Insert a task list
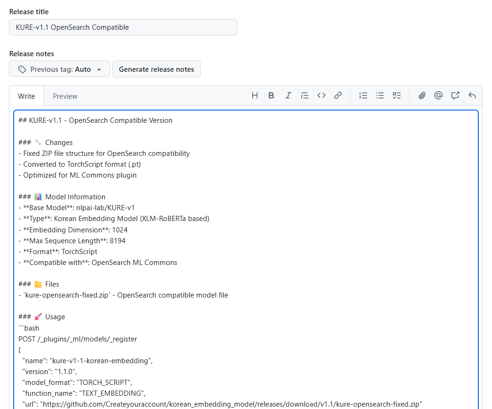 (x=397, y=95)
